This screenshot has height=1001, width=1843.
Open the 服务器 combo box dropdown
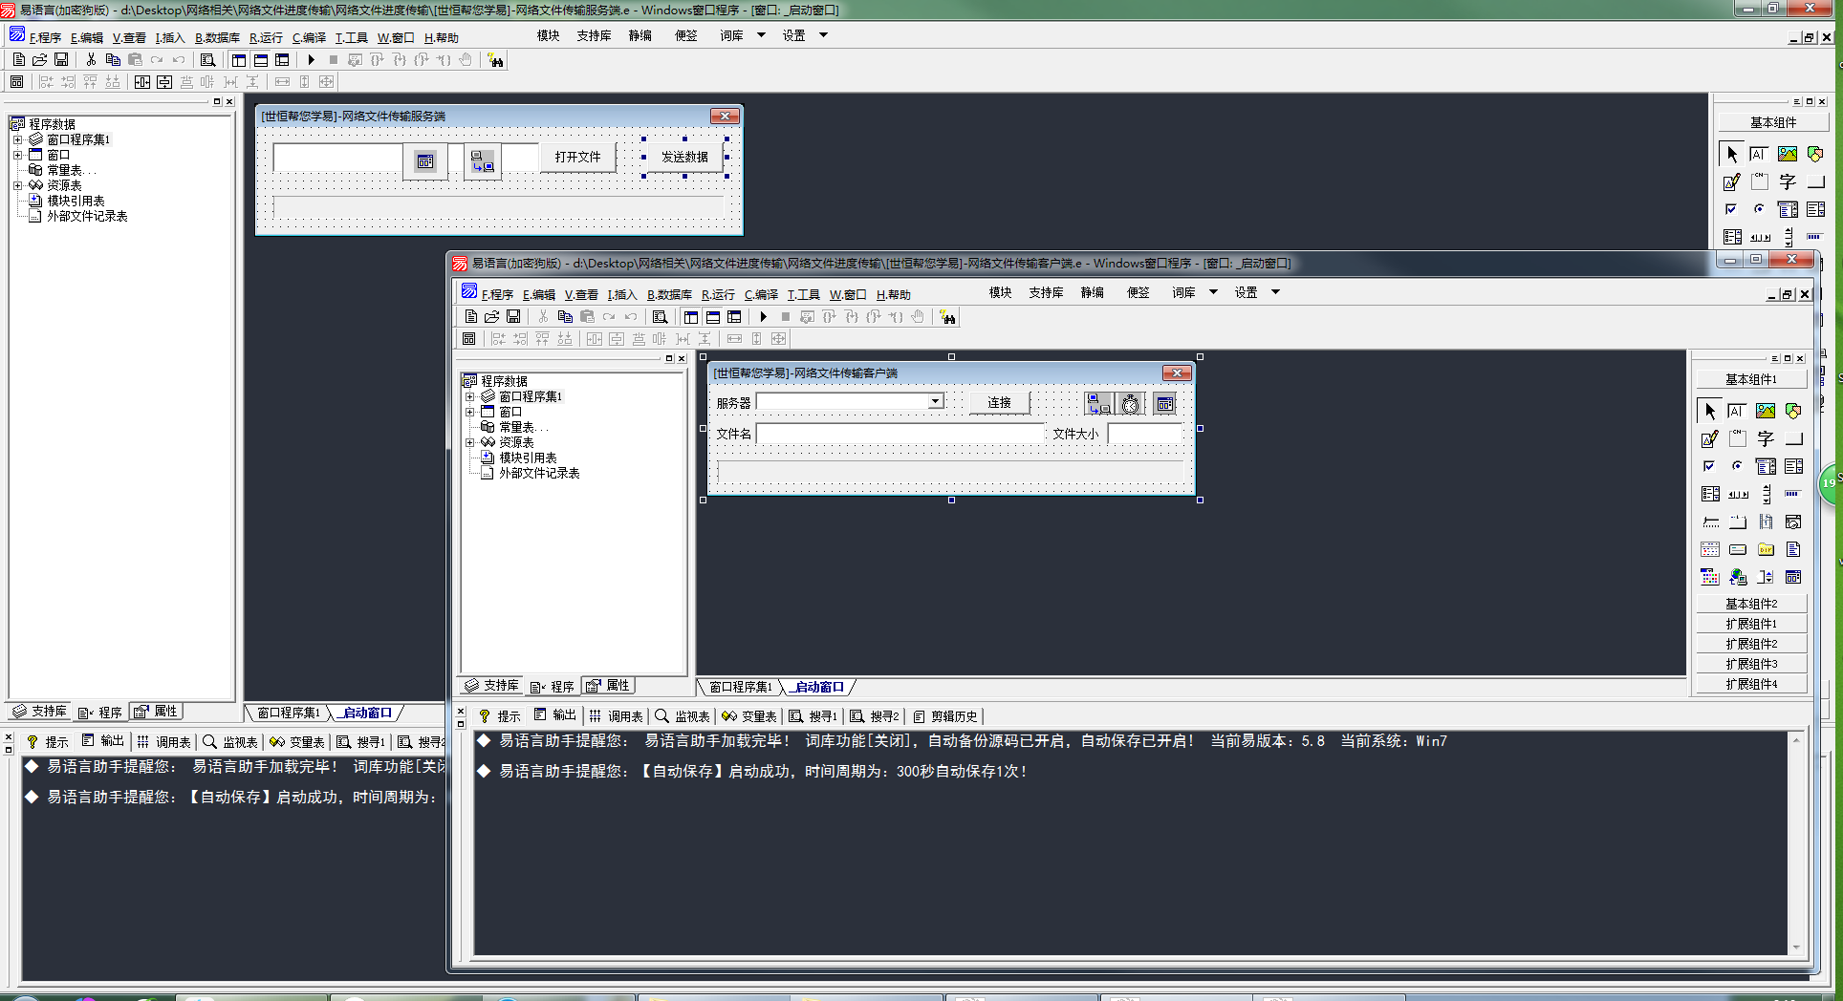[x=935, y=401]
